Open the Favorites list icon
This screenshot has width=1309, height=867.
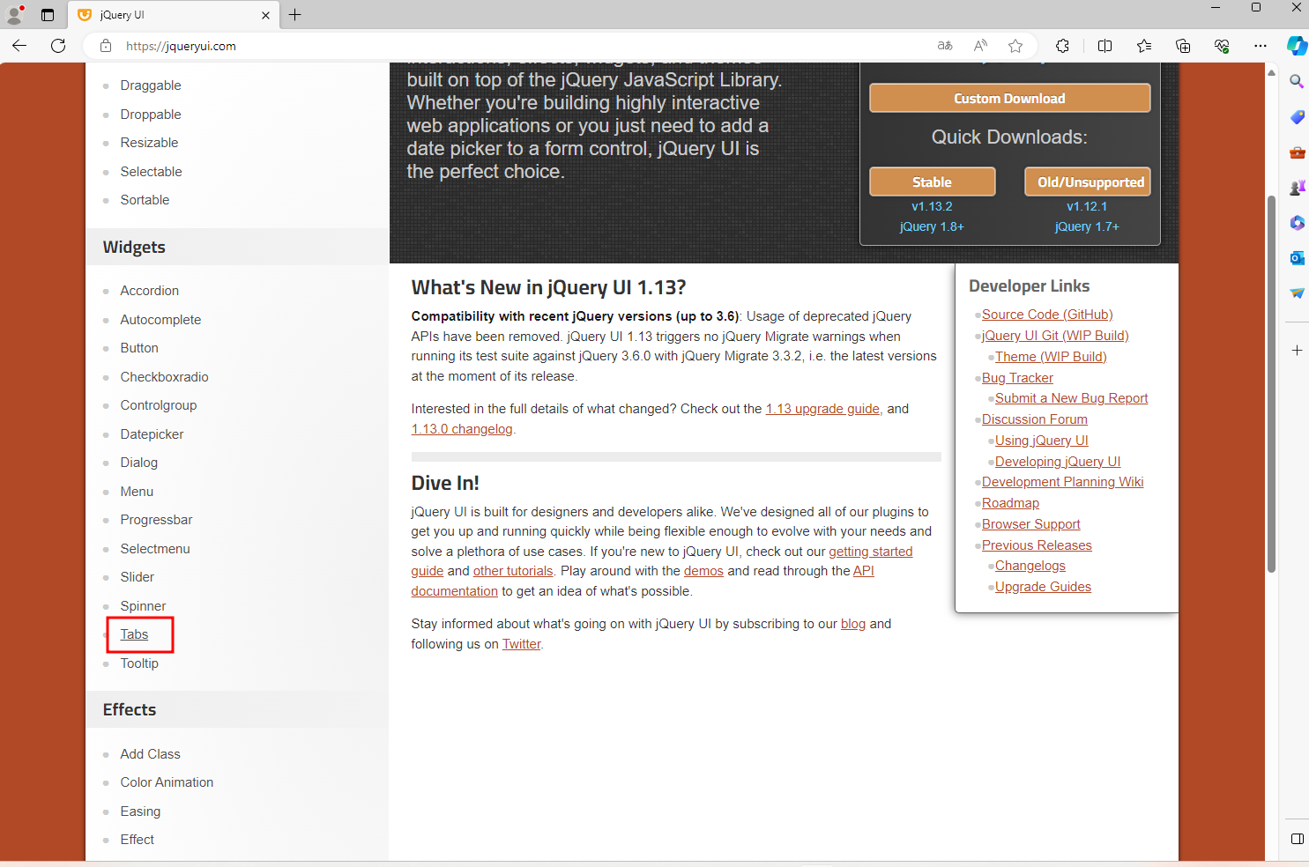tap(1144, 46)
